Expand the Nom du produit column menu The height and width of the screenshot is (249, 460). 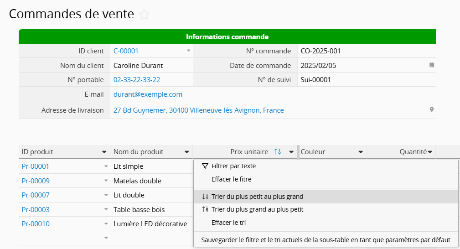point(186,152)
